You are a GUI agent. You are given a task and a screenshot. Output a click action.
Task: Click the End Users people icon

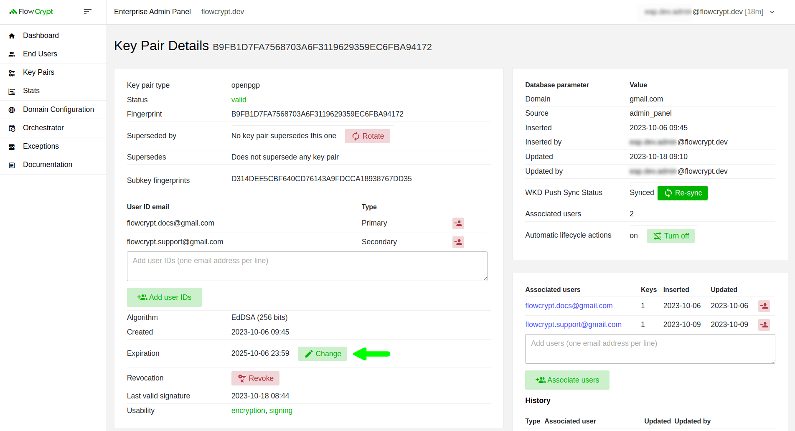12,54
